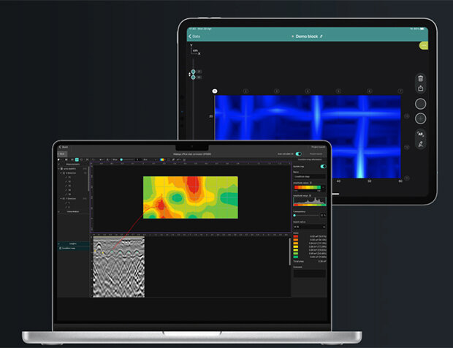Open the Condition map name dropdown
The width and height of the screenshot is (453, 348).
pos(308,176)
